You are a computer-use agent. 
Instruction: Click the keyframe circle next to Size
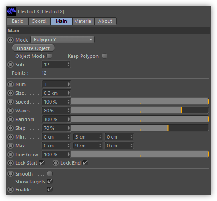11,93
